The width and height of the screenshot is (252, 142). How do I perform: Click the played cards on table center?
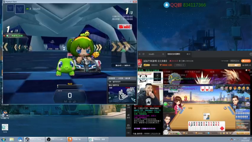[x=206, y=116]
